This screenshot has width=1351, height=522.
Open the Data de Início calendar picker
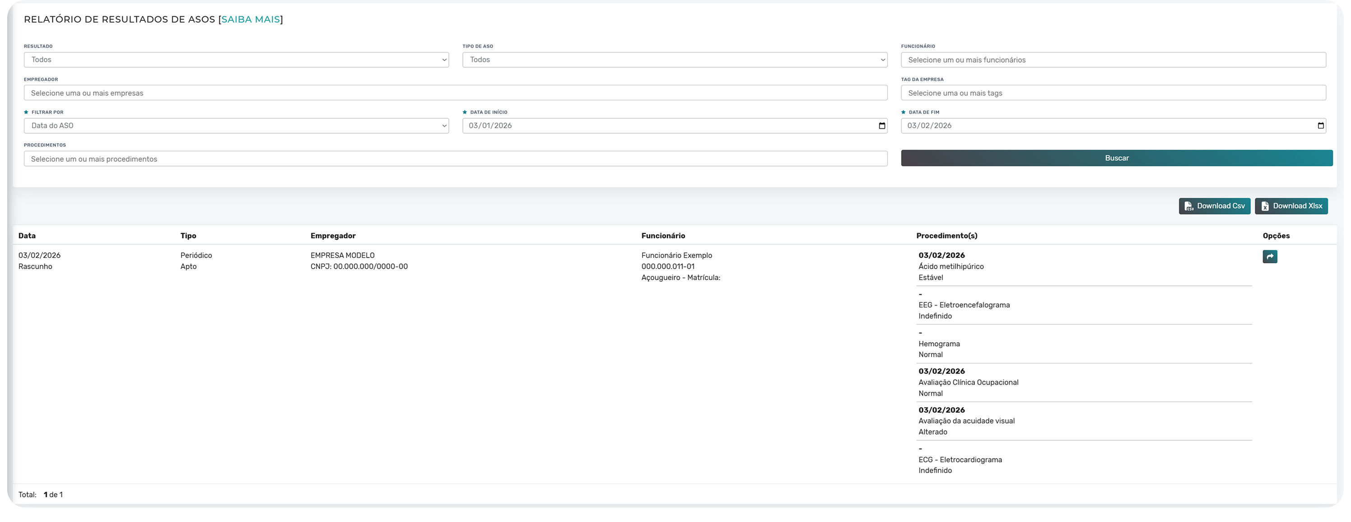click(881, 126)
